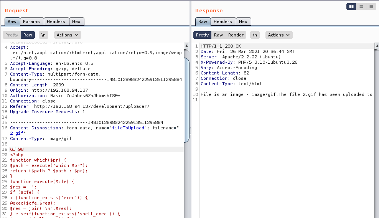Click the Content-Length: 2099 line
Viewport: 379px width, 218px height.
(37, 85)
